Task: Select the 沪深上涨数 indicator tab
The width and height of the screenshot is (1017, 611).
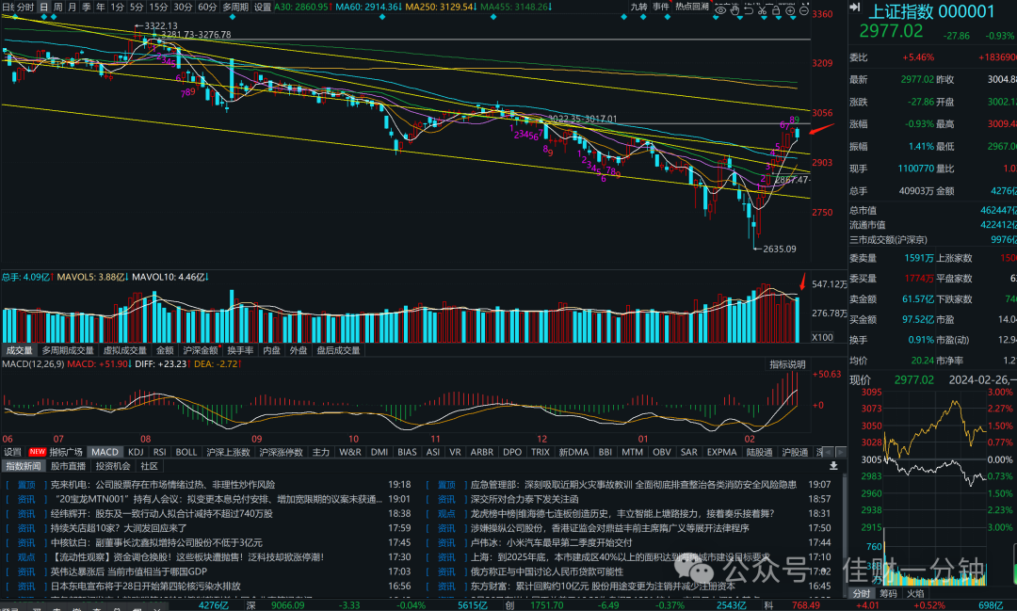Action: point(228,452)
